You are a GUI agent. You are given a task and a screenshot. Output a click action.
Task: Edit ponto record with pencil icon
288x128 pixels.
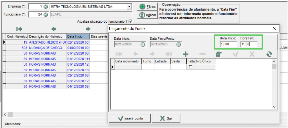pyautogui.click(x=219, y=54)
